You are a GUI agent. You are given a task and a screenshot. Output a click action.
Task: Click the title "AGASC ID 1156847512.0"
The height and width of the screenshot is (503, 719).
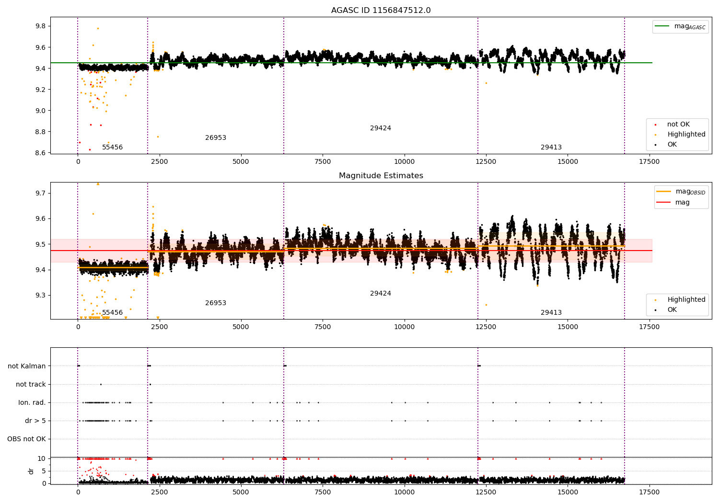tap(381, 11)
